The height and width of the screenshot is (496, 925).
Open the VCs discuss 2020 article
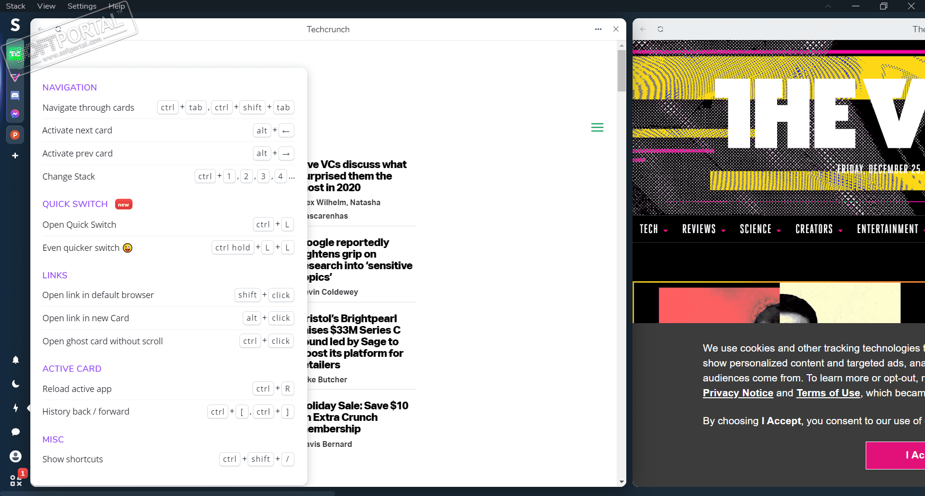click(357, 176)
